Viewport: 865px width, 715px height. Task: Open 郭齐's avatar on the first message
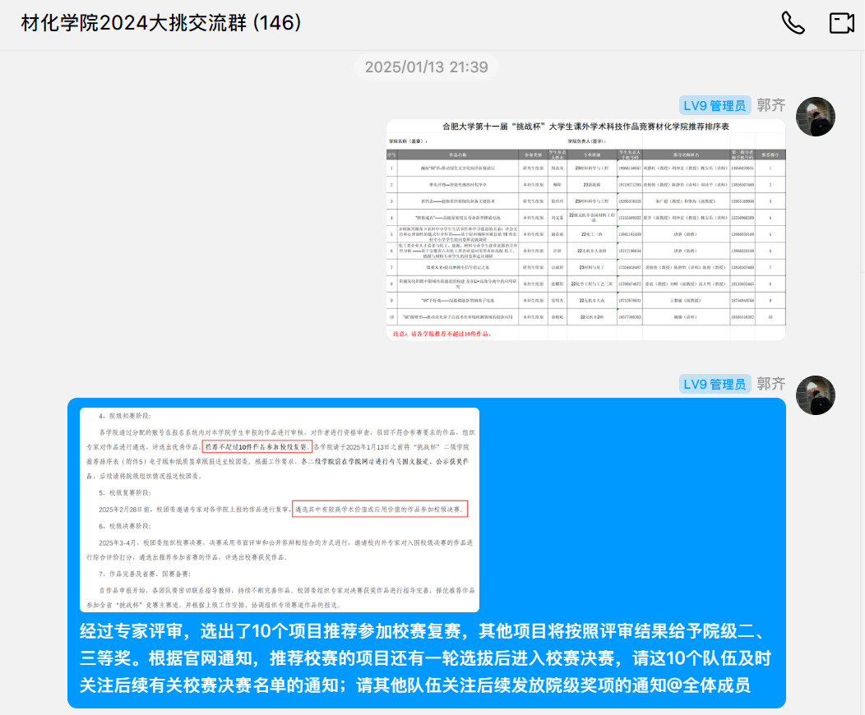tap(816, 117)
